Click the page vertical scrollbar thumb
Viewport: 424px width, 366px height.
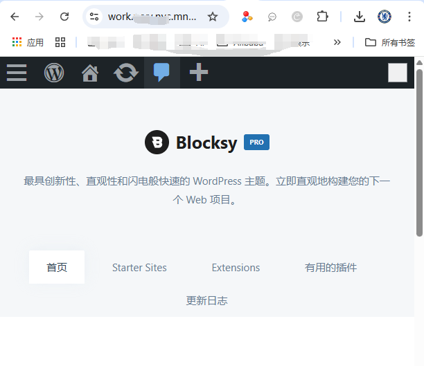(x=419, y=153)
